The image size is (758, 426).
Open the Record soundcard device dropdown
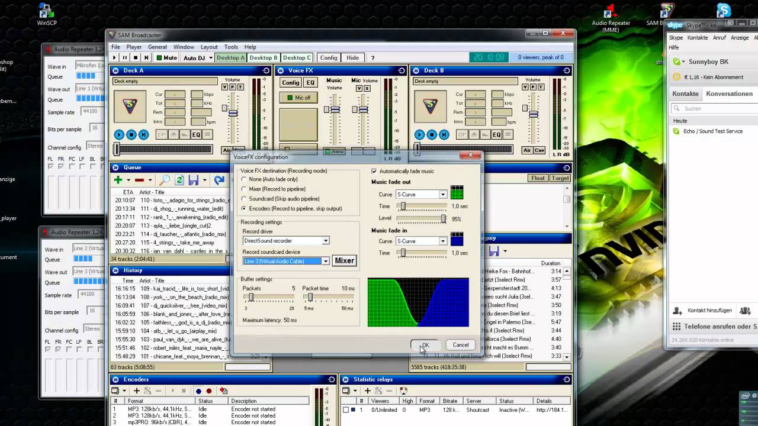[x=325, y=261]
